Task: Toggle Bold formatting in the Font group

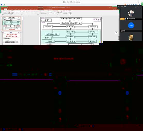Action: point(16,13)
